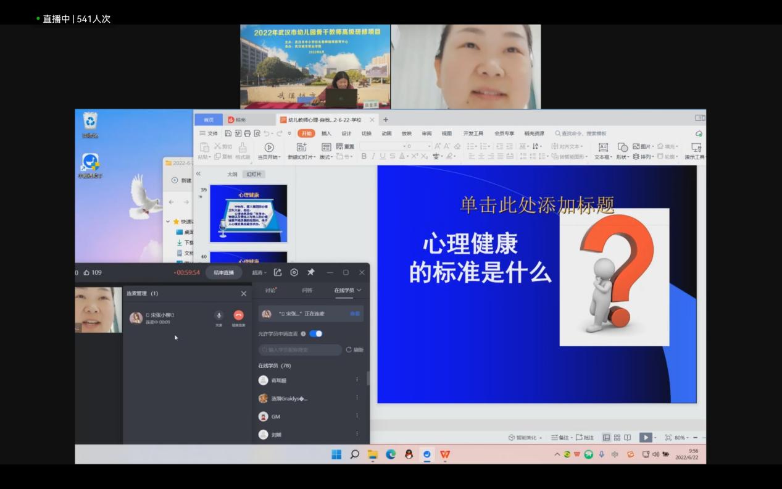Click the red hang-up call button
This screenshot has height=489, width=782.
238,316
